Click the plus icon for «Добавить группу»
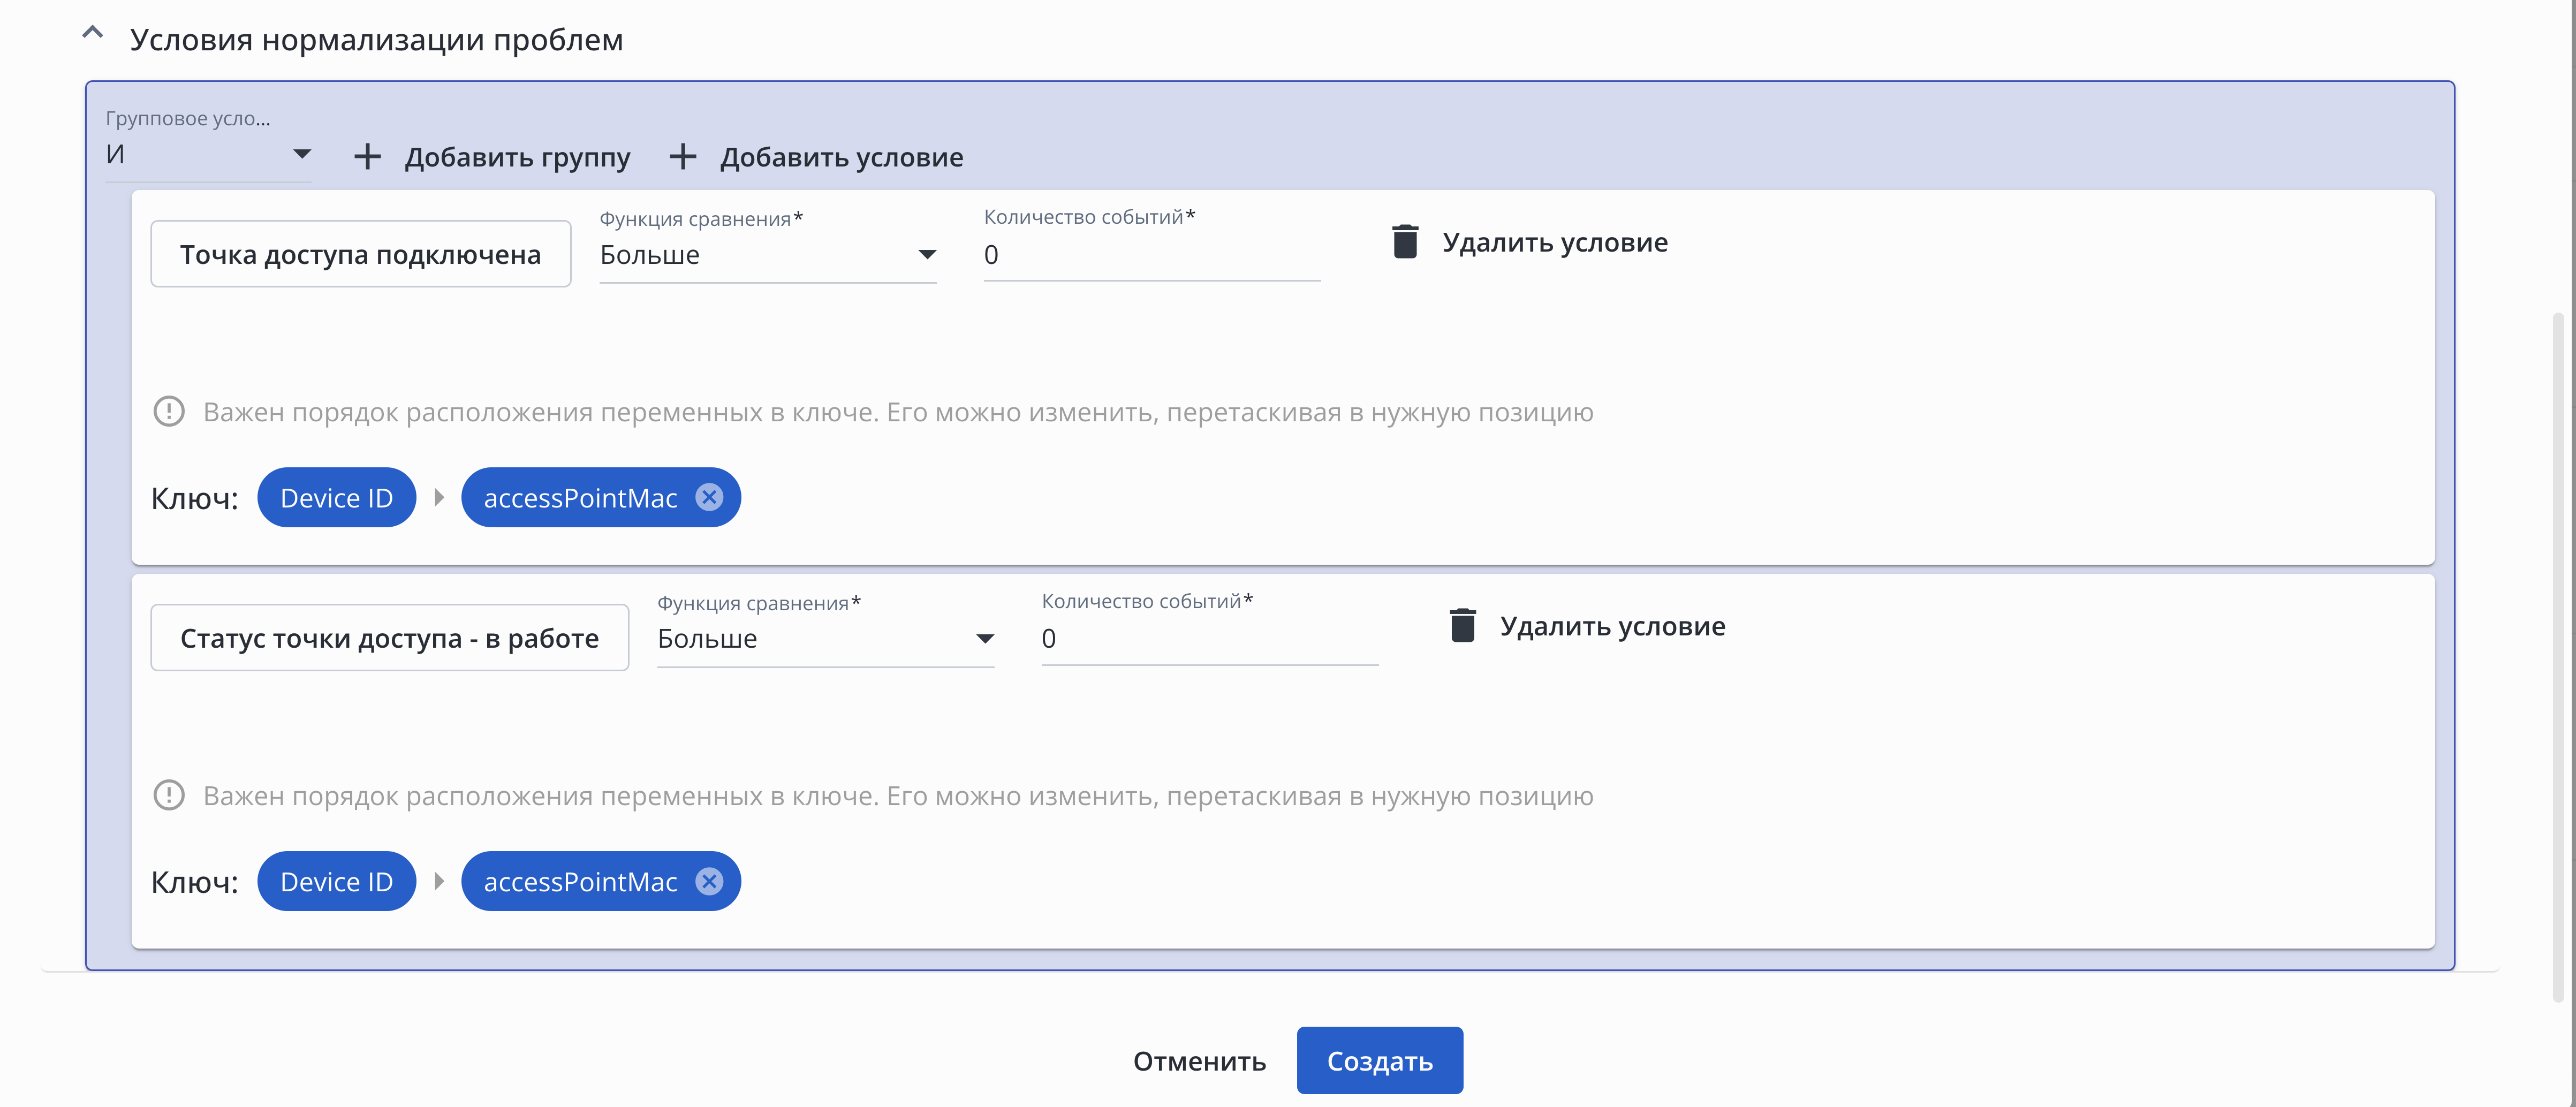The image size is (2576, 1107). pos(367,157)
